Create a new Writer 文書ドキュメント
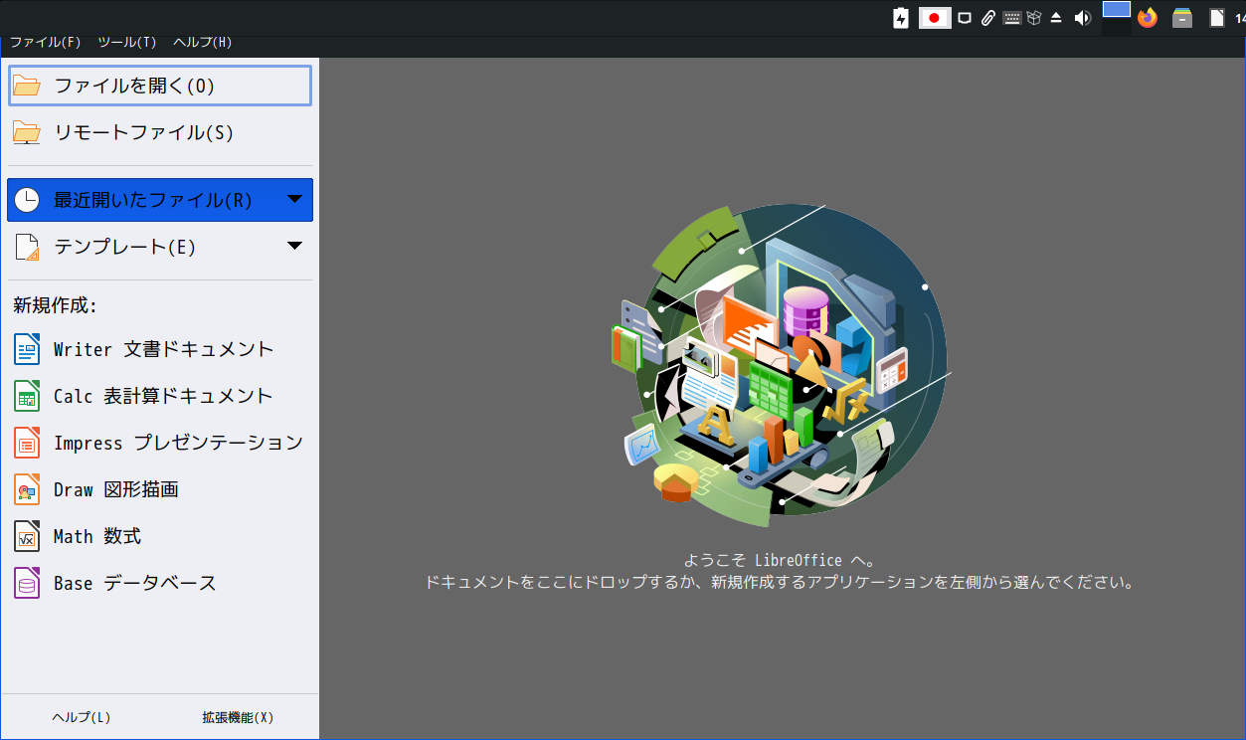This screenshot has width=1246, height=740. pyautogui.click(x=160, y=349)
